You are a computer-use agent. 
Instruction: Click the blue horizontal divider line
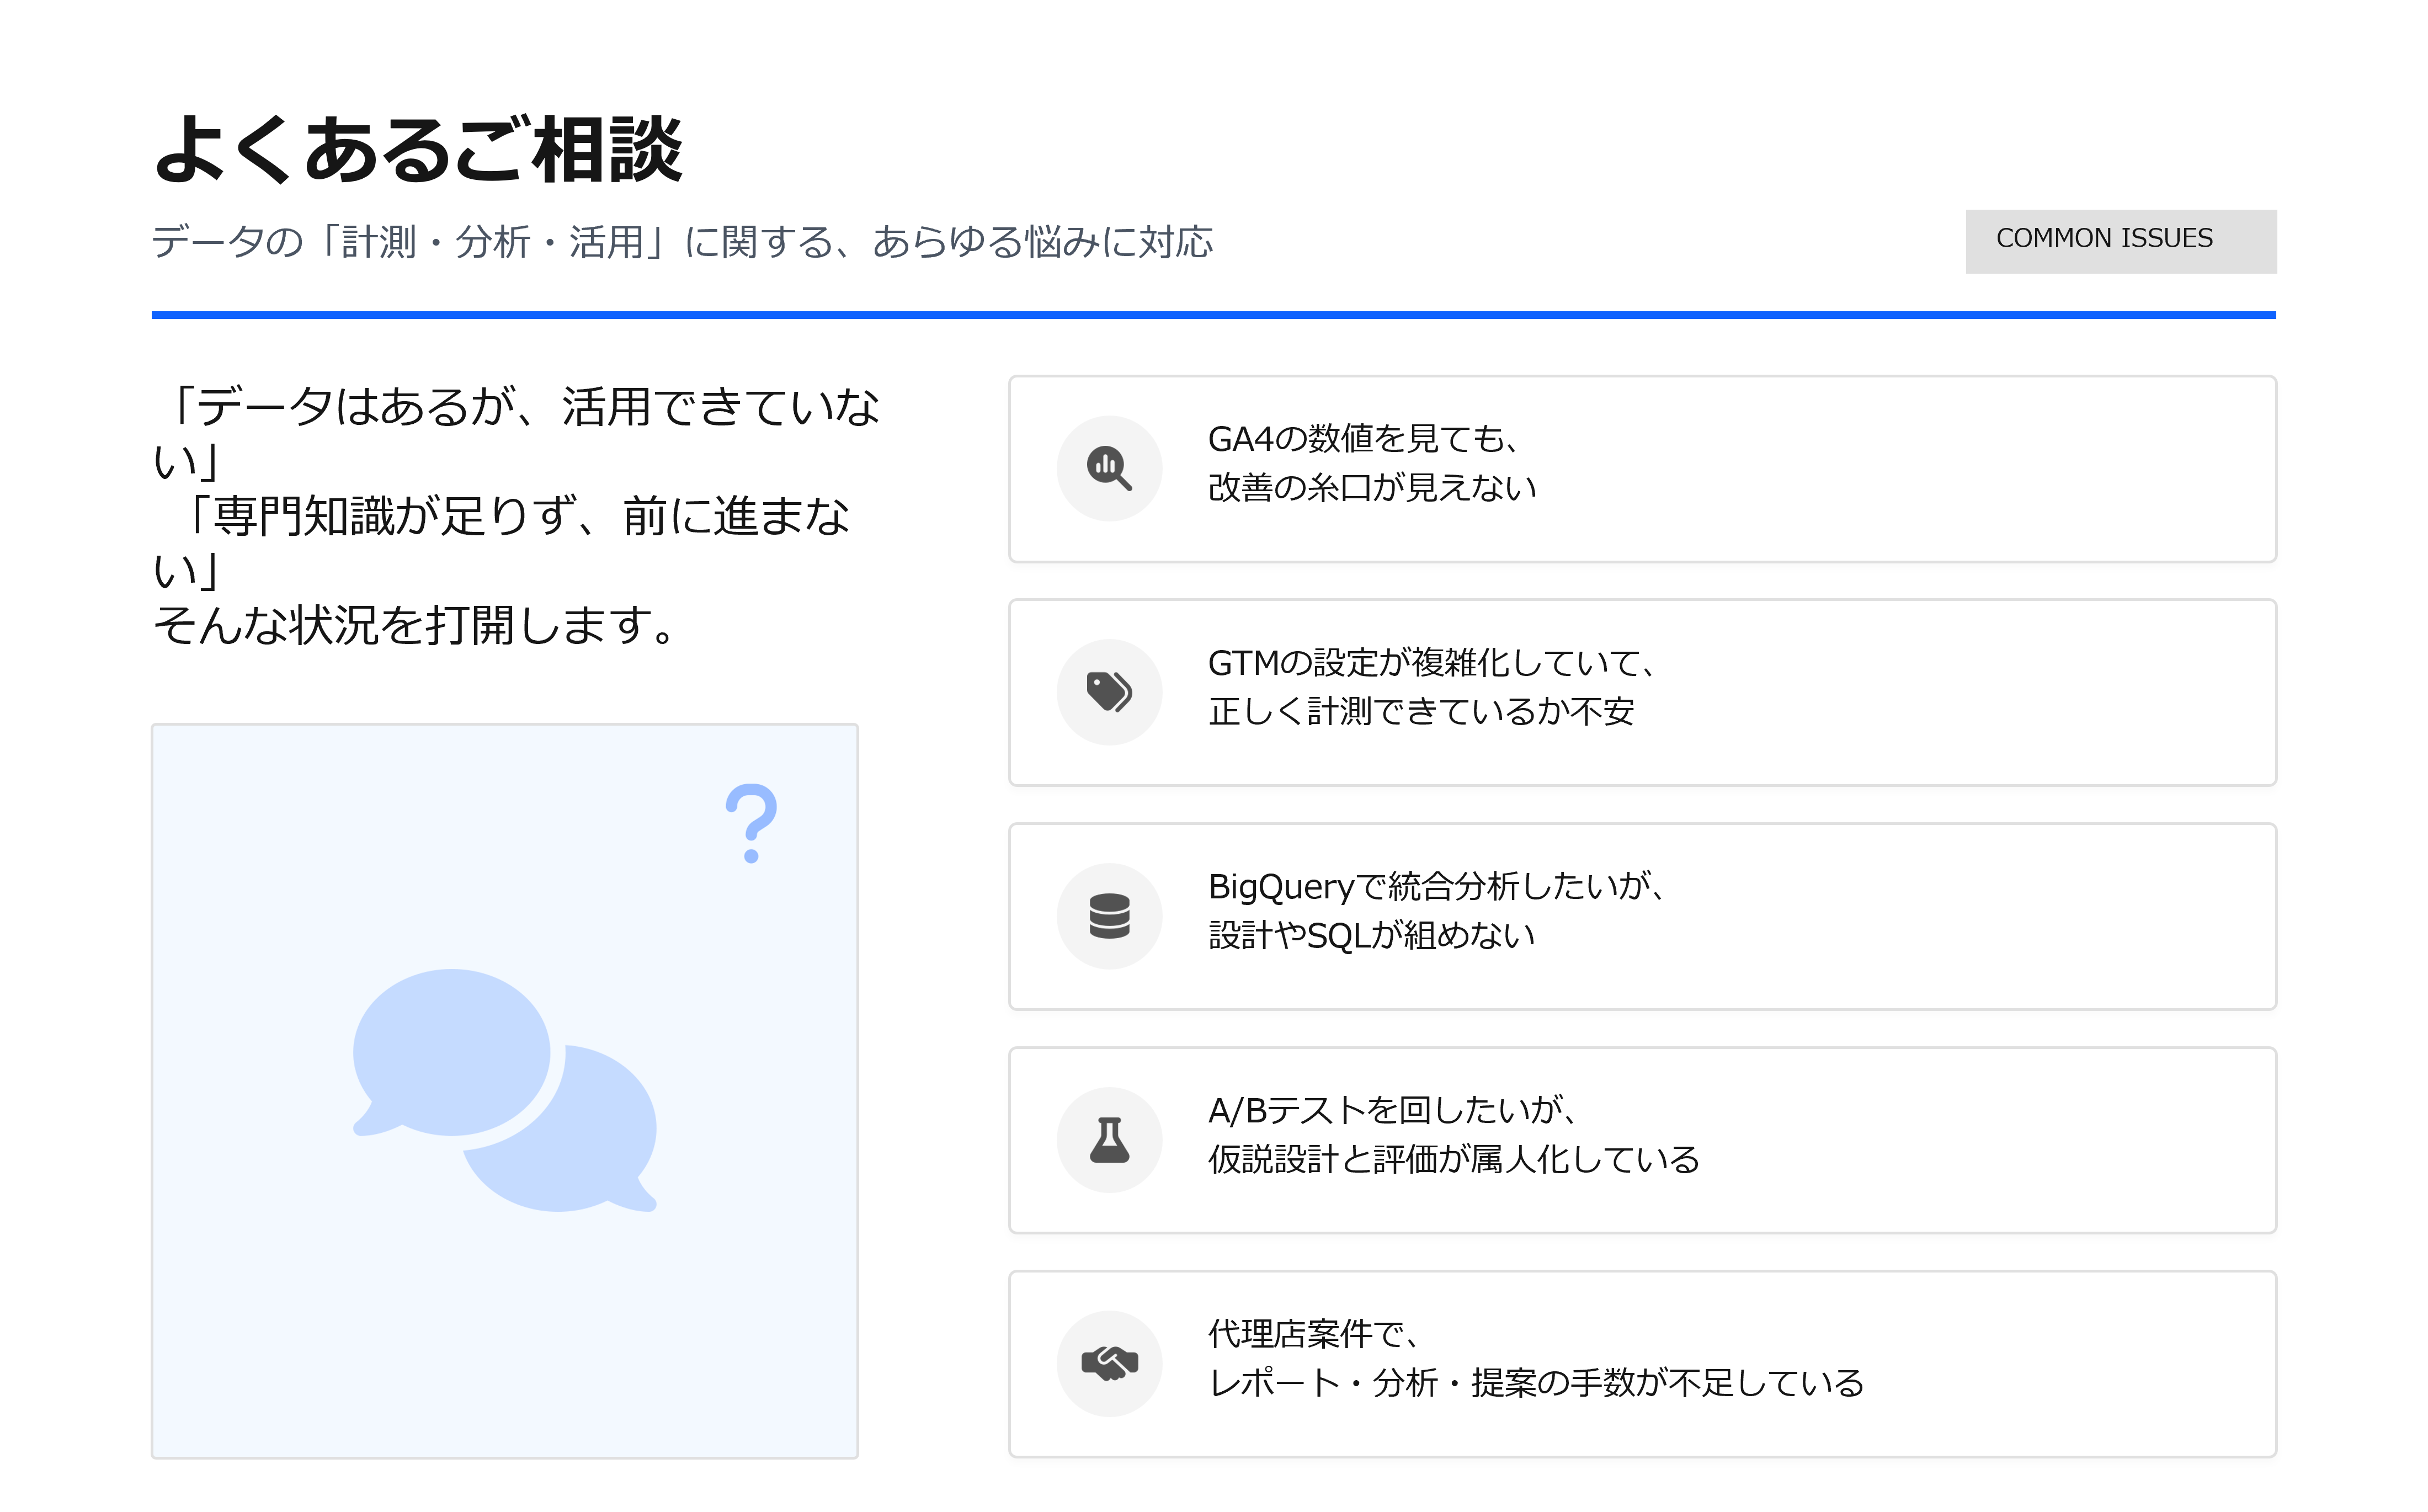pos(1213,315)
